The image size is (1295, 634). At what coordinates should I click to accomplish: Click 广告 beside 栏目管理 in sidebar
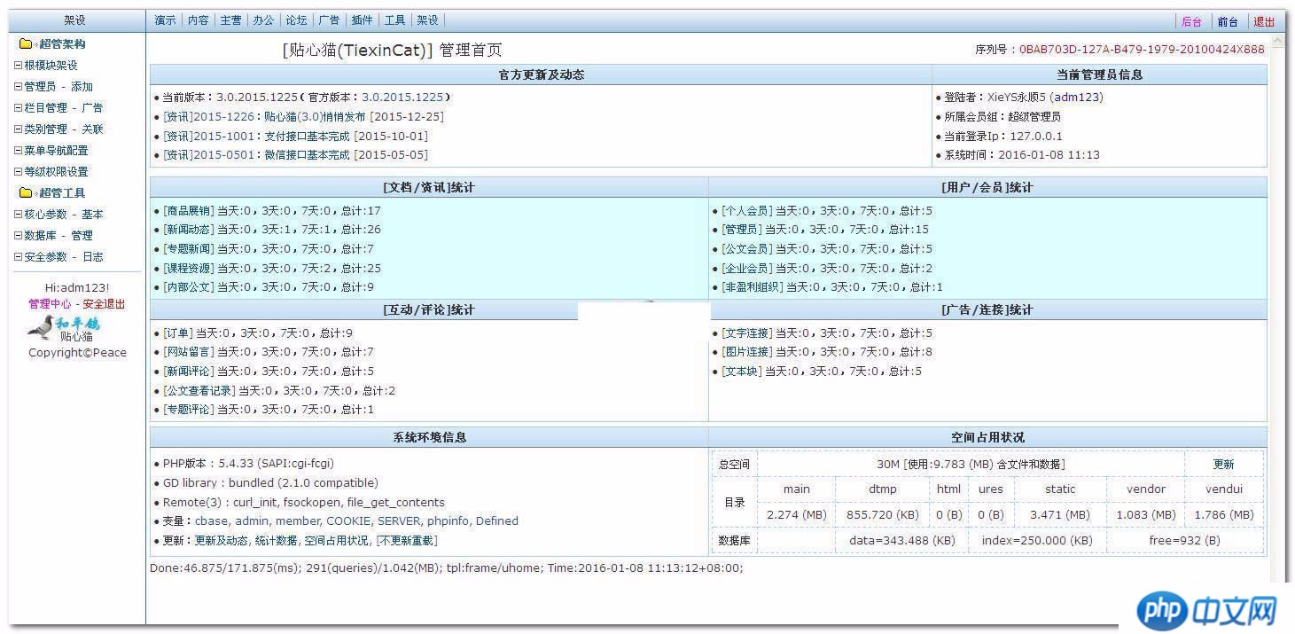click(x=92, y=107)
